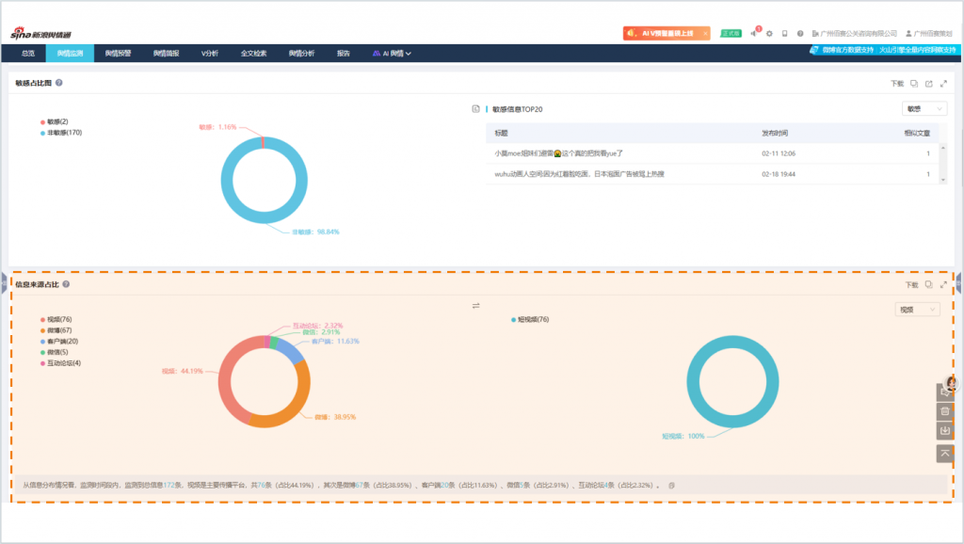
Task: Copy the summary text using the end icon
Action: (671, 485)
